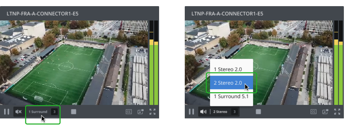Choose 1 Surround 5.1 audio track
Image resolution: width=362 pixels, height=137 pixels.
[x=232, y=96]
